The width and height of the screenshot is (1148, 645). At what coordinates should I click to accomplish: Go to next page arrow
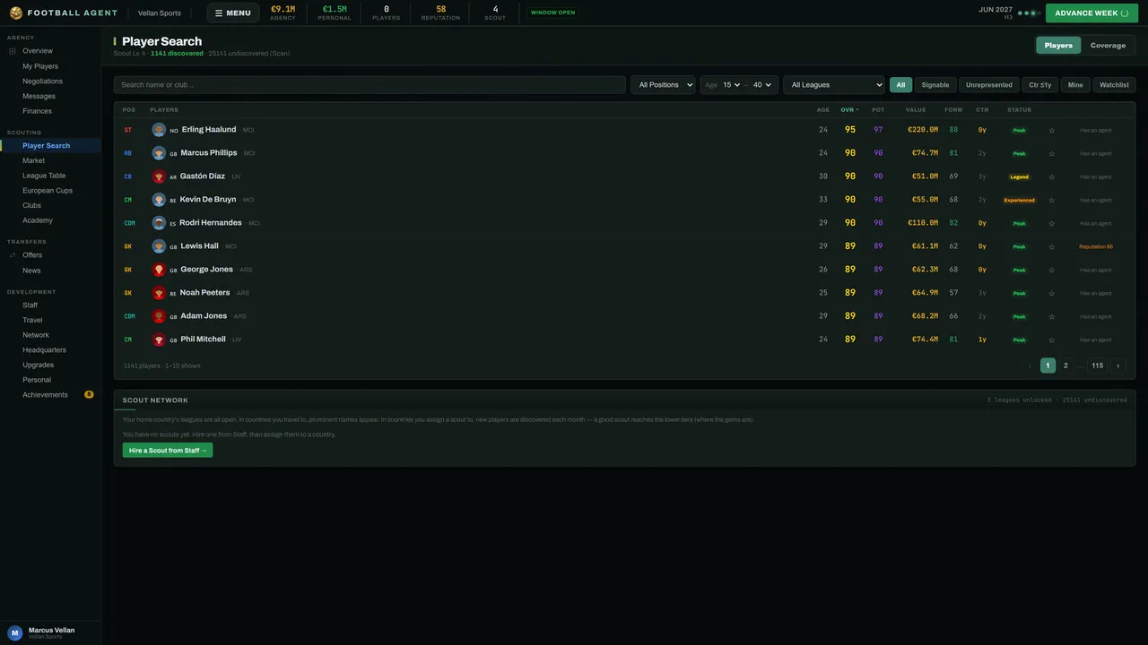tap(1118, 365)
